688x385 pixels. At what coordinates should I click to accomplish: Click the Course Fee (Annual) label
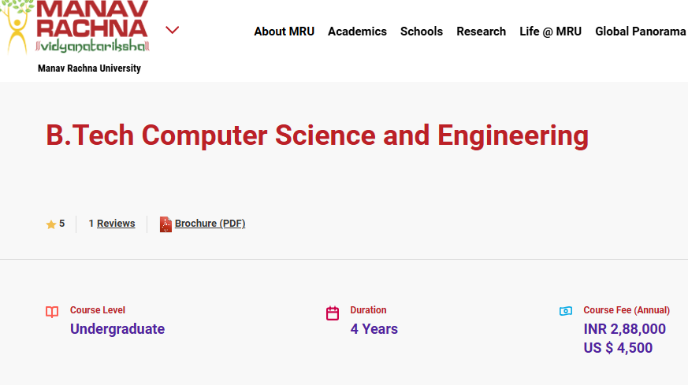click(627, 310)
